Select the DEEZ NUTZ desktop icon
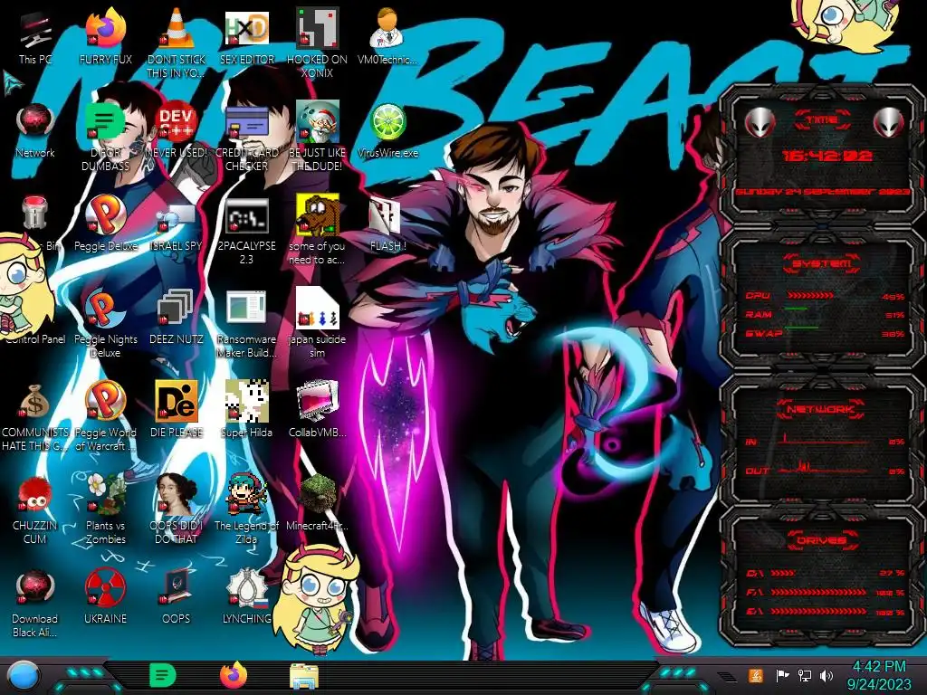The width and height of the screenshot is (927, 695). pyautogui.click(x=177, y=317)
